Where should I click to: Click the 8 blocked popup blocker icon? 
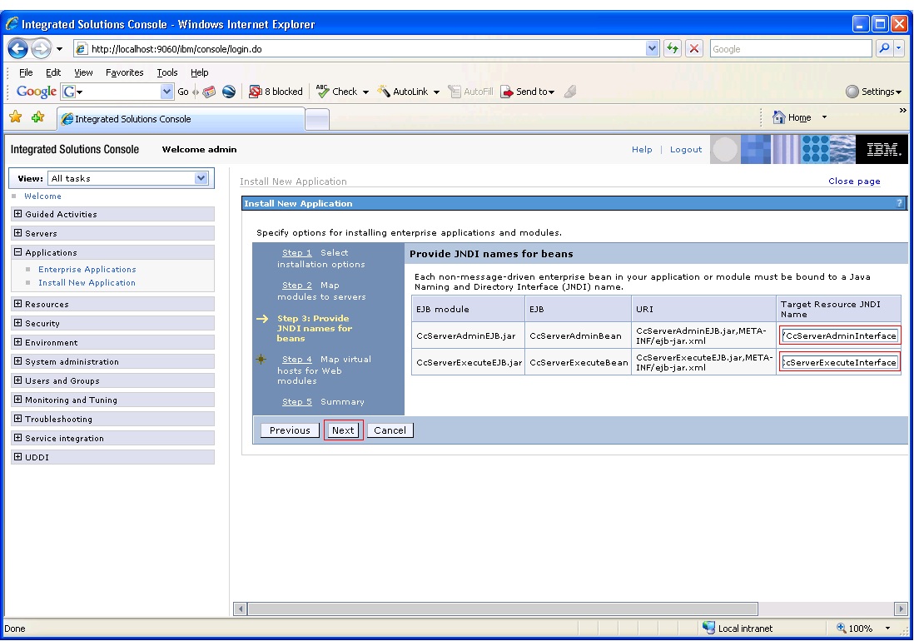255,92
